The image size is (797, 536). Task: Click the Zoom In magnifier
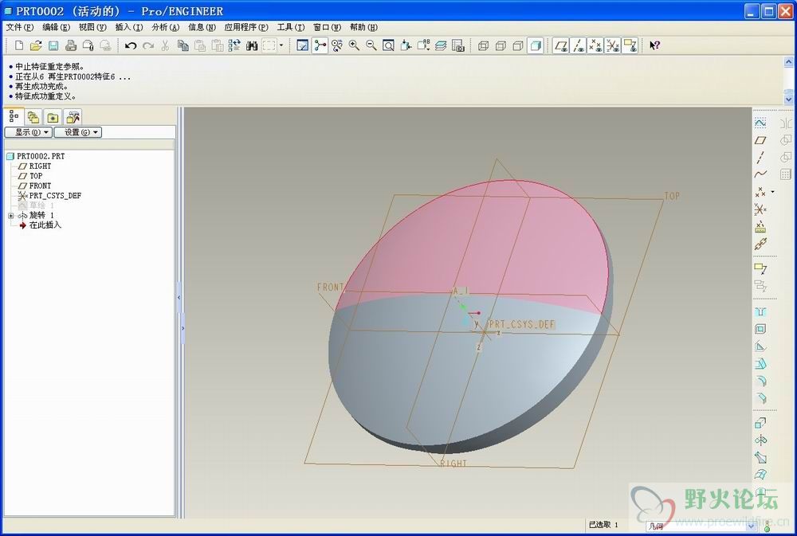tap(355, 45)
